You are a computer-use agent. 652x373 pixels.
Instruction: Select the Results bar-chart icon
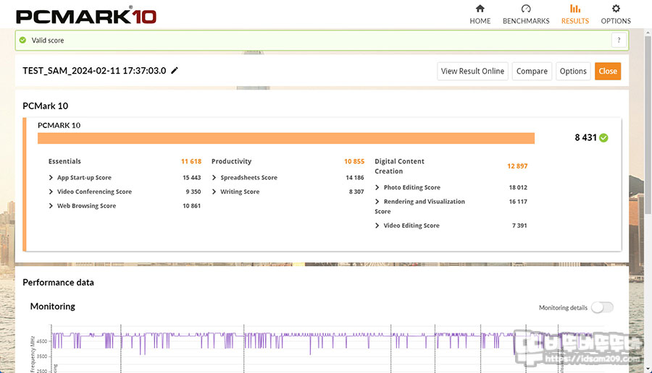575,8
